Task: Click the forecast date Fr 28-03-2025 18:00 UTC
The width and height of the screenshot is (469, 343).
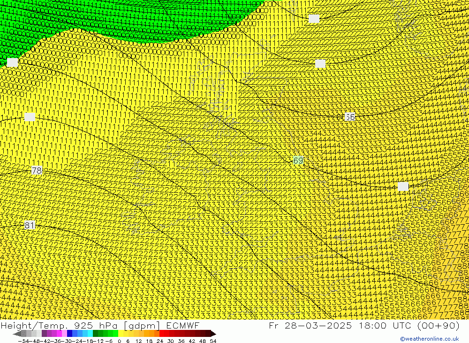Action: tap(364, 325)
